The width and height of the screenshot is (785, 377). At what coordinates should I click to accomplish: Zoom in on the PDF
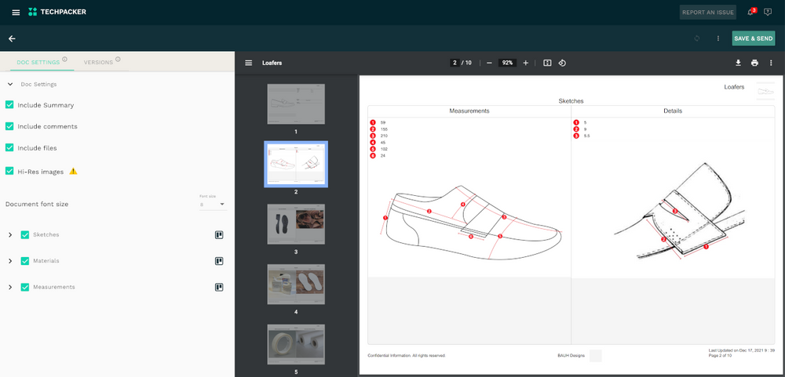pos(525,63)
